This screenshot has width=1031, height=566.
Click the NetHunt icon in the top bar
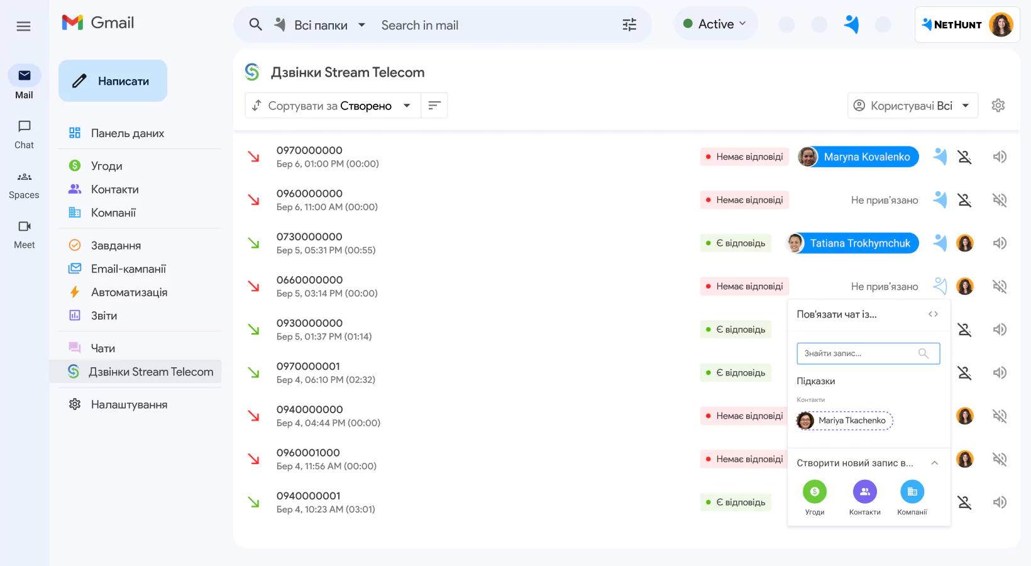pos(851,24)
